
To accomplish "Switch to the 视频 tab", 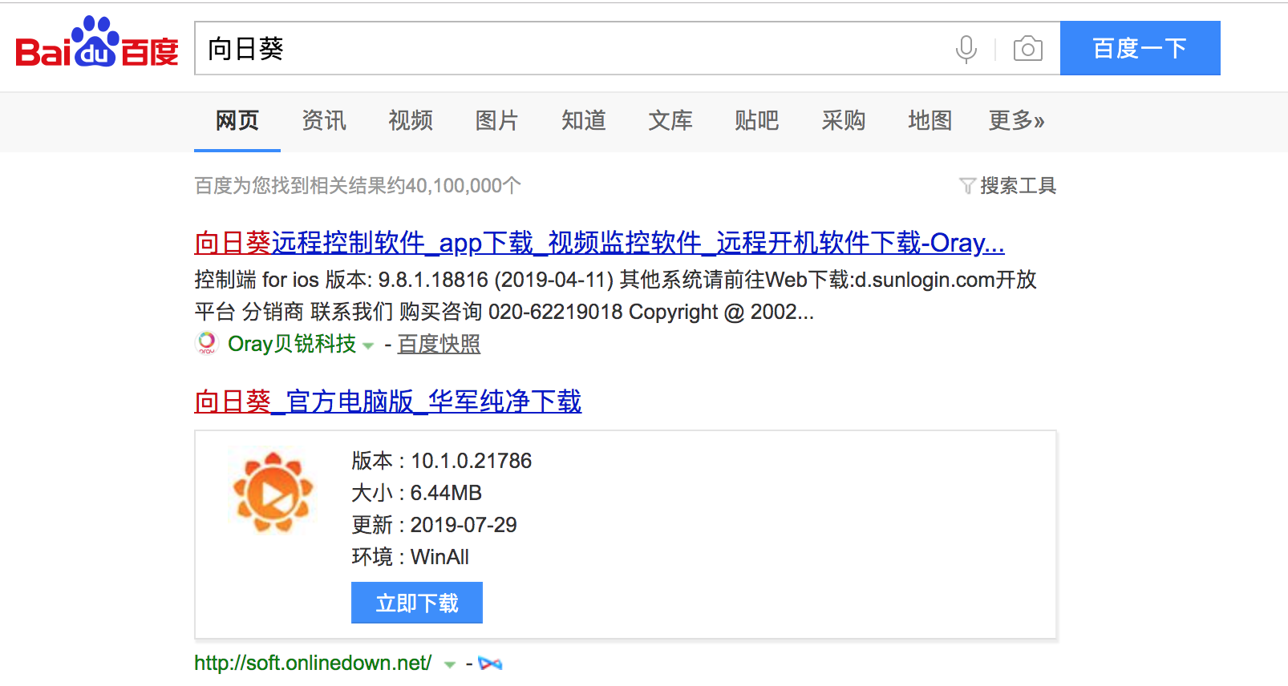I will (x=411, y=121).
